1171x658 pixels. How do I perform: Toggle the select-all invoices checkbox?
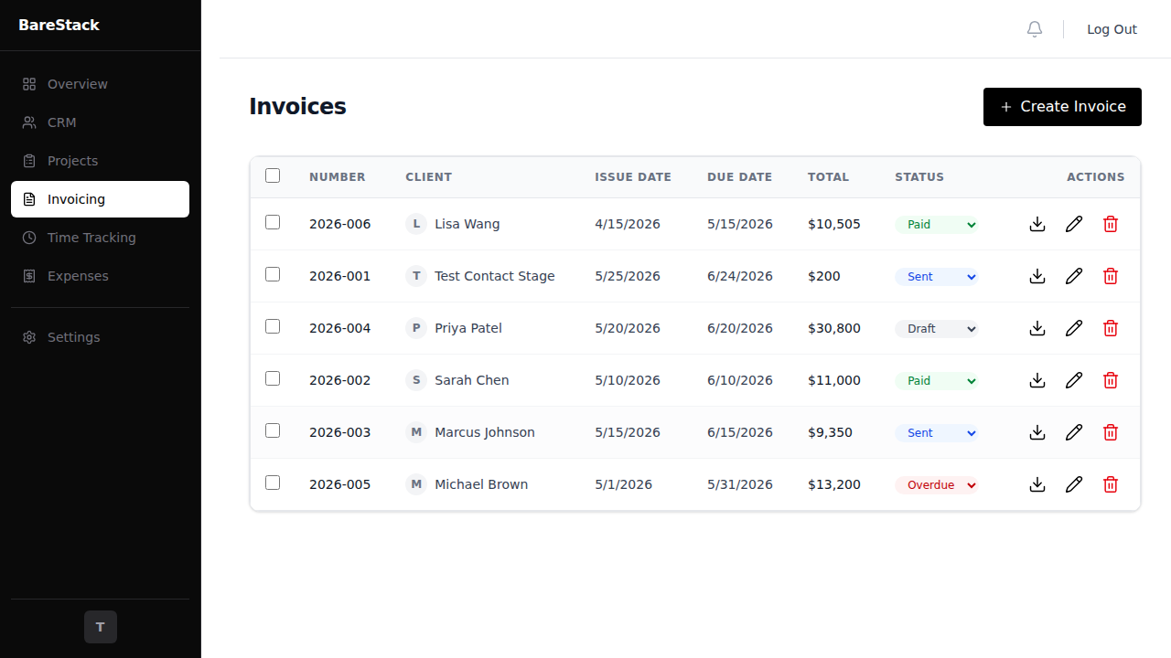click(x=273, y=175)
